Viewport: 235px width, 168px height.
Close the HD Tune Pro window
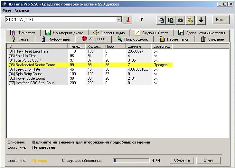(x=230, y=4)
